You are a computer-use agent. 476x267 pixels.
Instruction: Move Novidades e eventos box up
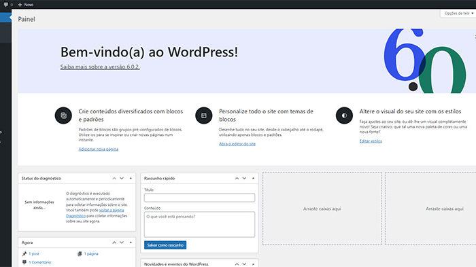237,264
